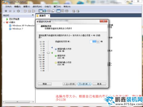The height and width of the screenshot is (107, 143).
Task: Click the sidebar scrollbar right arrow
Action: click(x=33, y=102)
